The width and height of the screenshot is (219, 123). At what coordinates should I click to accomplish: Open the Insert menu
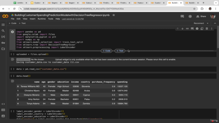(33, 19)
